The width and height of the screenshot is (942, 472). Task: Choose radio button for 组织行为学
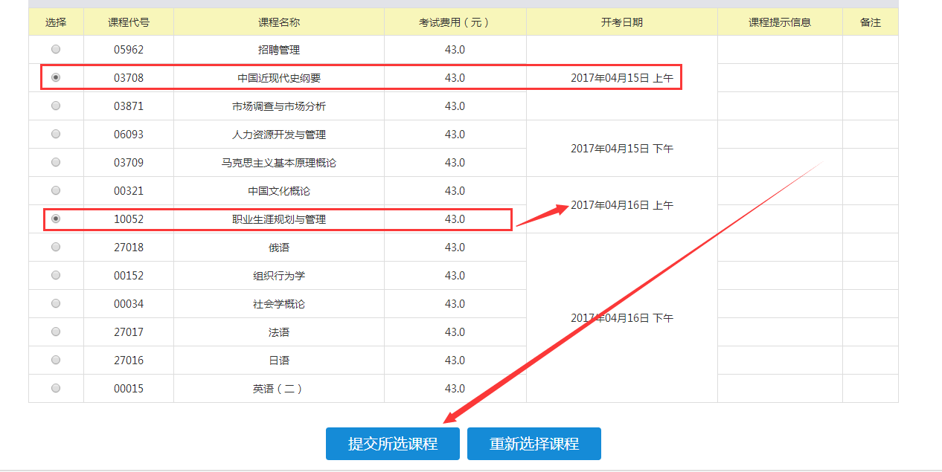click(x=56, y=275)
